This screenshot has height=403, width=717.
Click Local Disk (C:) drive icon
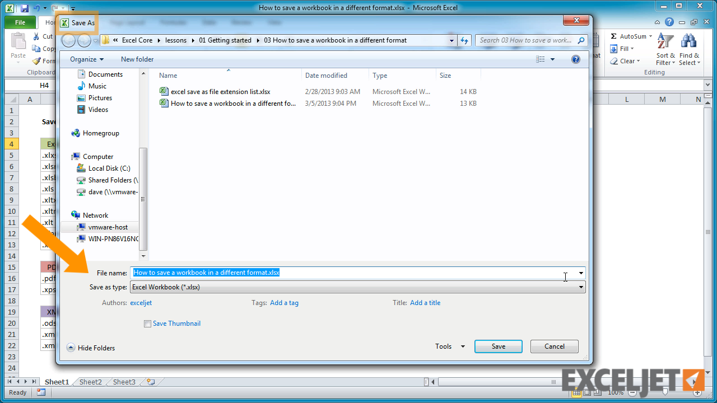[x=81, y=168]
